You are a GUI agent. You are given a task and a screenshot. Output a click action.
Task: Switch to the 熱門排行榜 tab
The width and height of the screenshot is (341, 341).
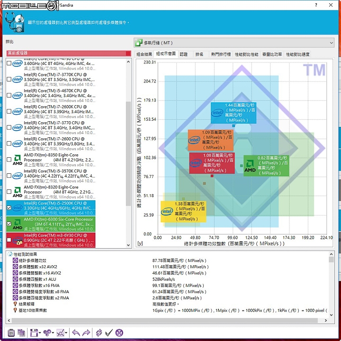click(x=221, y=54)
